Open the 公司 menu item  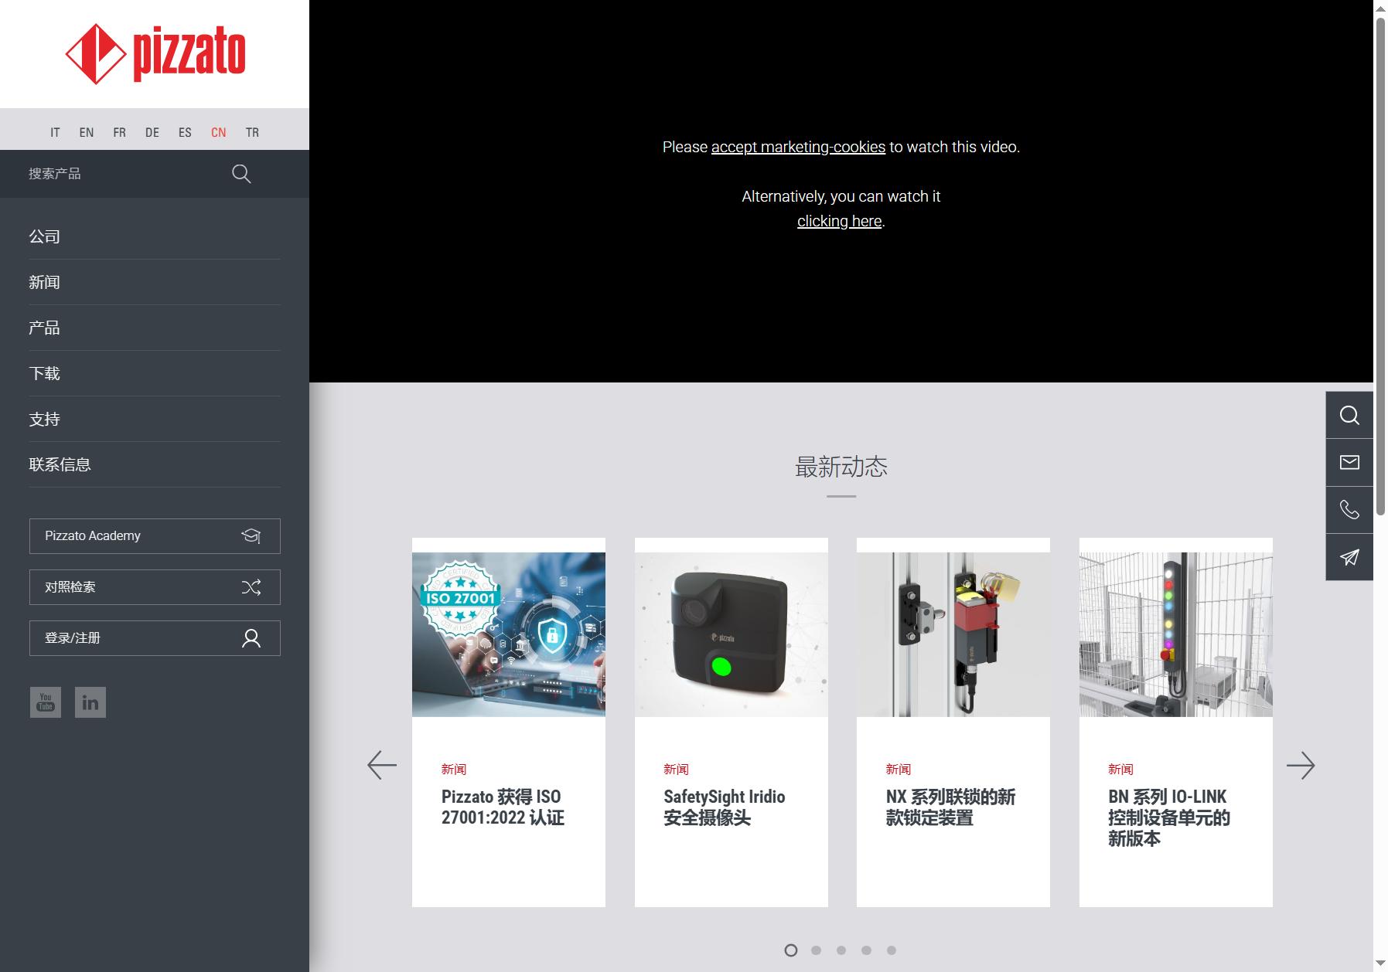pyautogui.click(x=155, y=237)
